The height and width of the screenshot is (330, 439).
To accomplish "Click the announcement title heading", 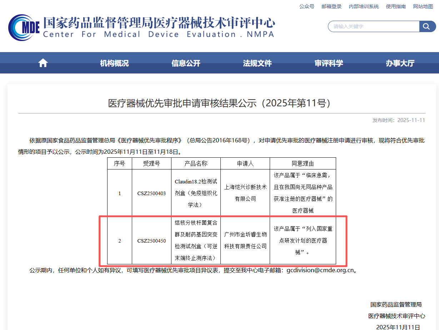I will click(219, 103).
